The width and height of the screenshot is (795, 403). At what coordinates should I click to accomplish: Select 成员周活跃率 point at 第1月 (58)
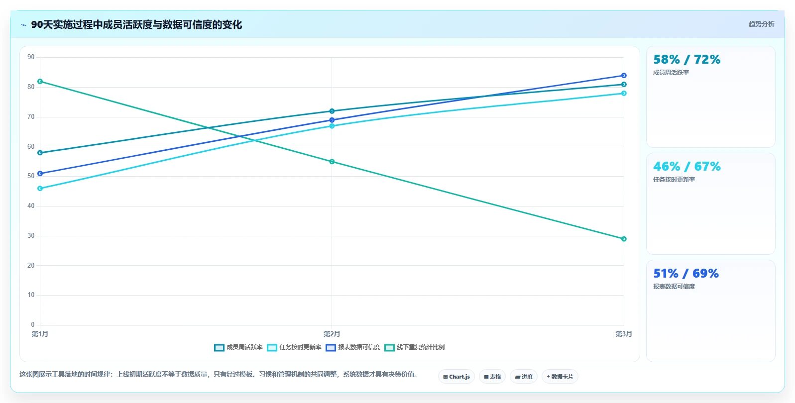tap(40, 153)
